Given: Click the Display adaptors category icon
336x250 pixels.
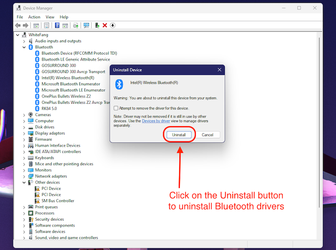Looking at the screenshot, I should point(31,133).
